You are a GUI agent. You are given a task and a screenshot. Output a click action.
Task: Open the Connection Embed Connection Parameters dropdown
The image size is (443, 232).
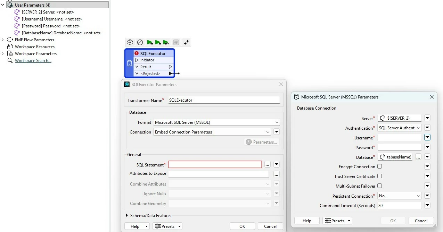pos(212,132)
